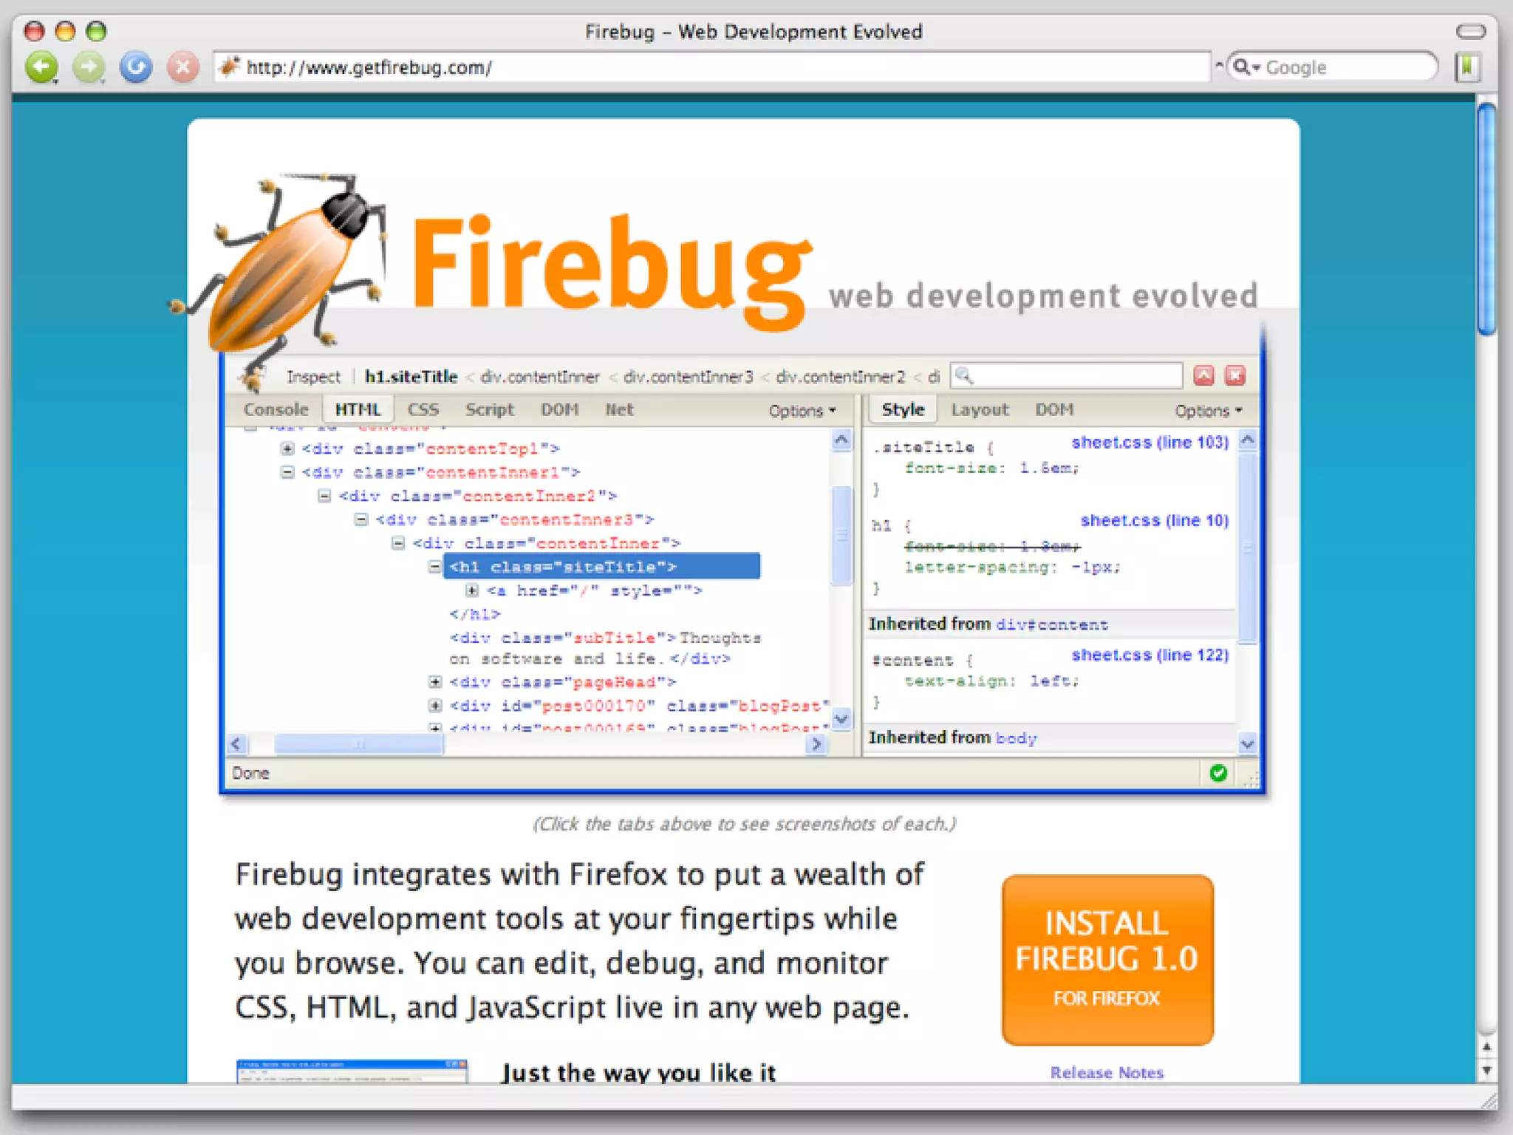Click the Google search magnifier icon
The width and height of the screenshot is (1513, 1135).
click(x=1241, y=67)
